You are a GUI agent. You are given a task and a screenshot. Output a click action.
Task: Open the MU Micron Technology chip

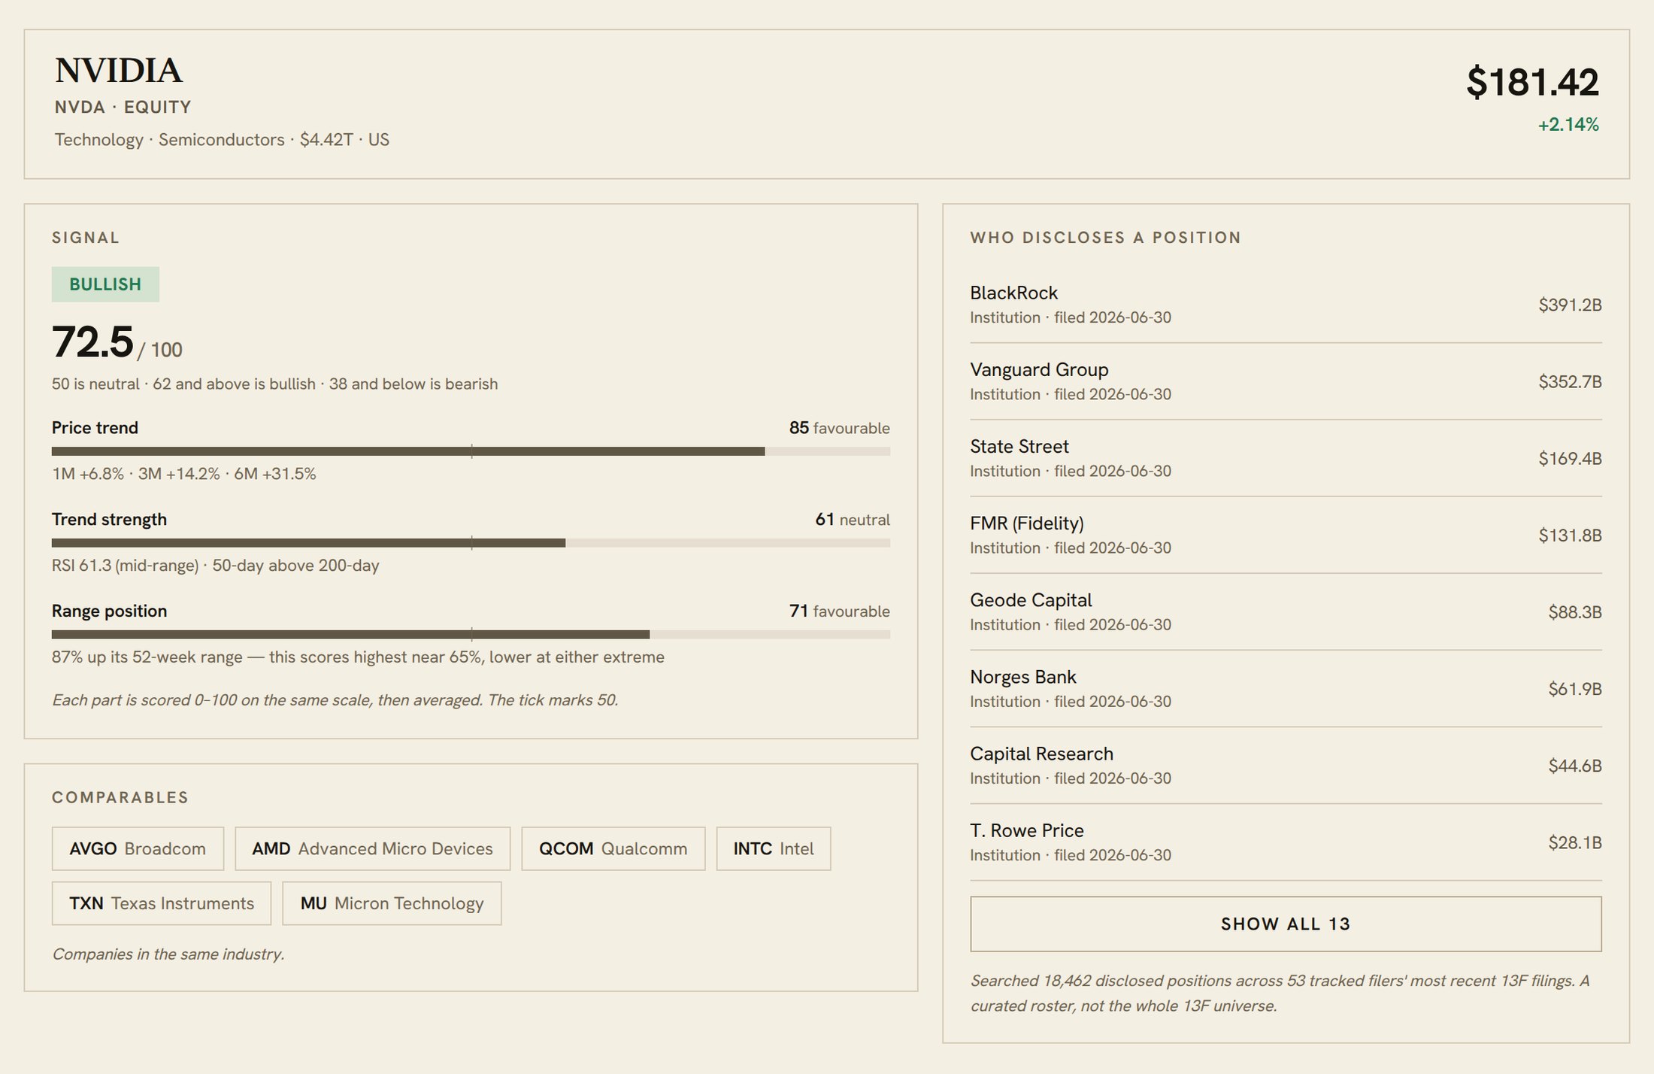click(x=392, y=903)
